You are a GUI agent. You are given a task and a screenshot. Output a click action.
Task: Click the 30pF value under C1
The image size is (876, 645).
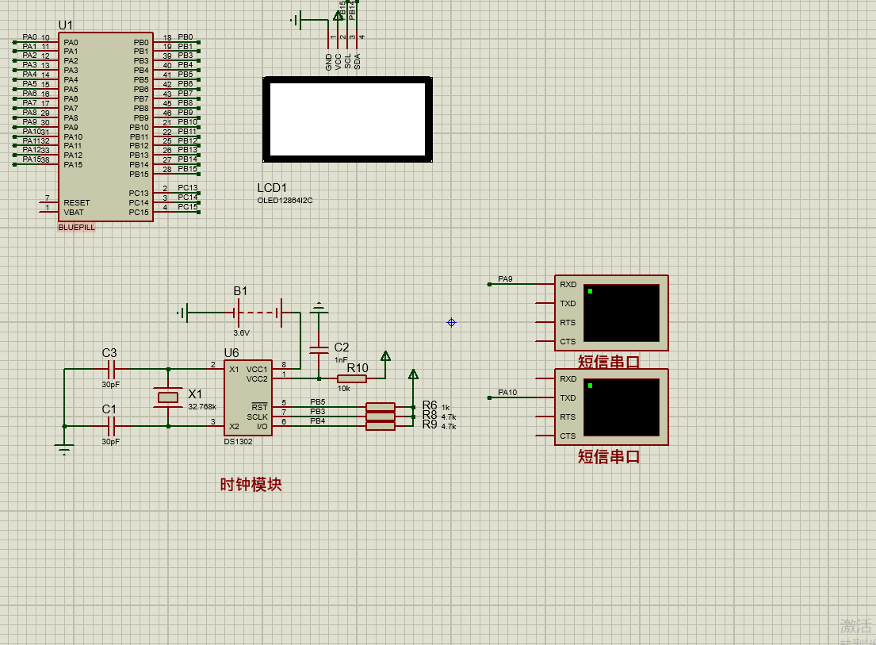pyautogui.click(x=111, y=442)
